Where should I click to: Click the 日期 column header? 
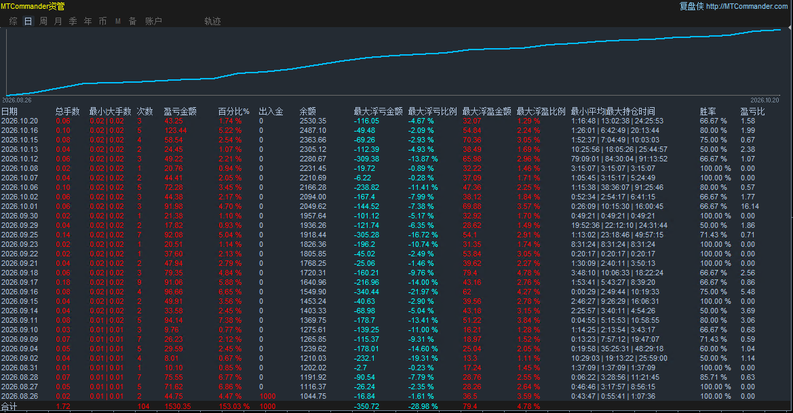(x=9, y=111)
